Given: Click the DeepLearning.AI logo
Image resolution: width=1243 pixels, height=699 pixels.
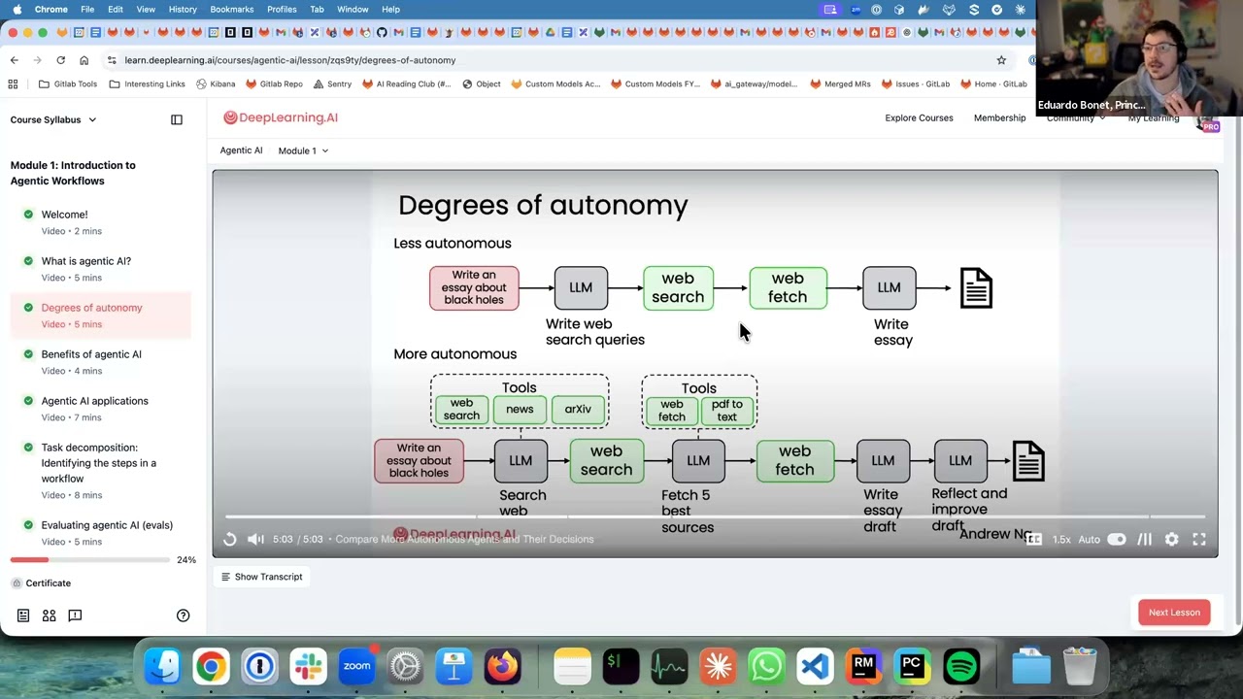Looking at the screenshot, I should [x=281, y=117].
